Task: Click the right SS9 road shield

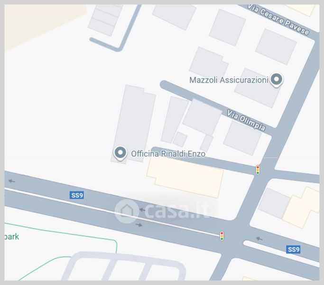Action: click(x=293, y=249)
